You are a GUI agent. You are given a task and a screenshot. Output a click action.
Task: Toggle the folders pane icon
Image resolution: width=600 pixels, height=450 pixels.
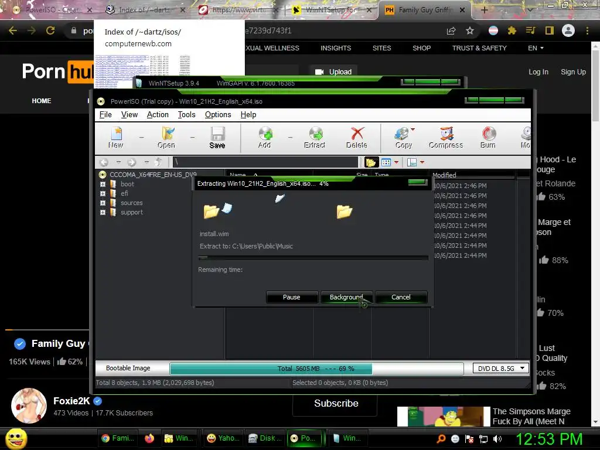tap(371, 162)
